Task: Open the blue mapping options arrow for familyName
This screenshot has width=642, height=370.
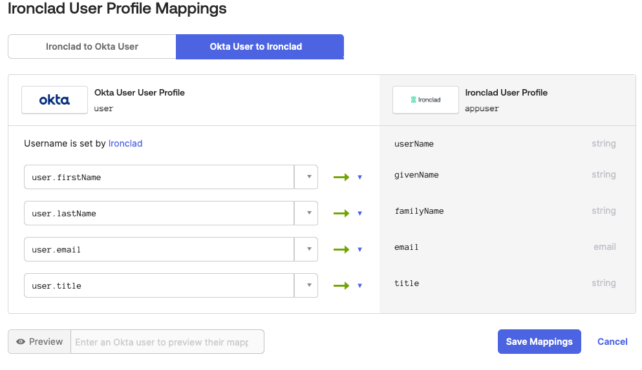Action: pos(360,213)
